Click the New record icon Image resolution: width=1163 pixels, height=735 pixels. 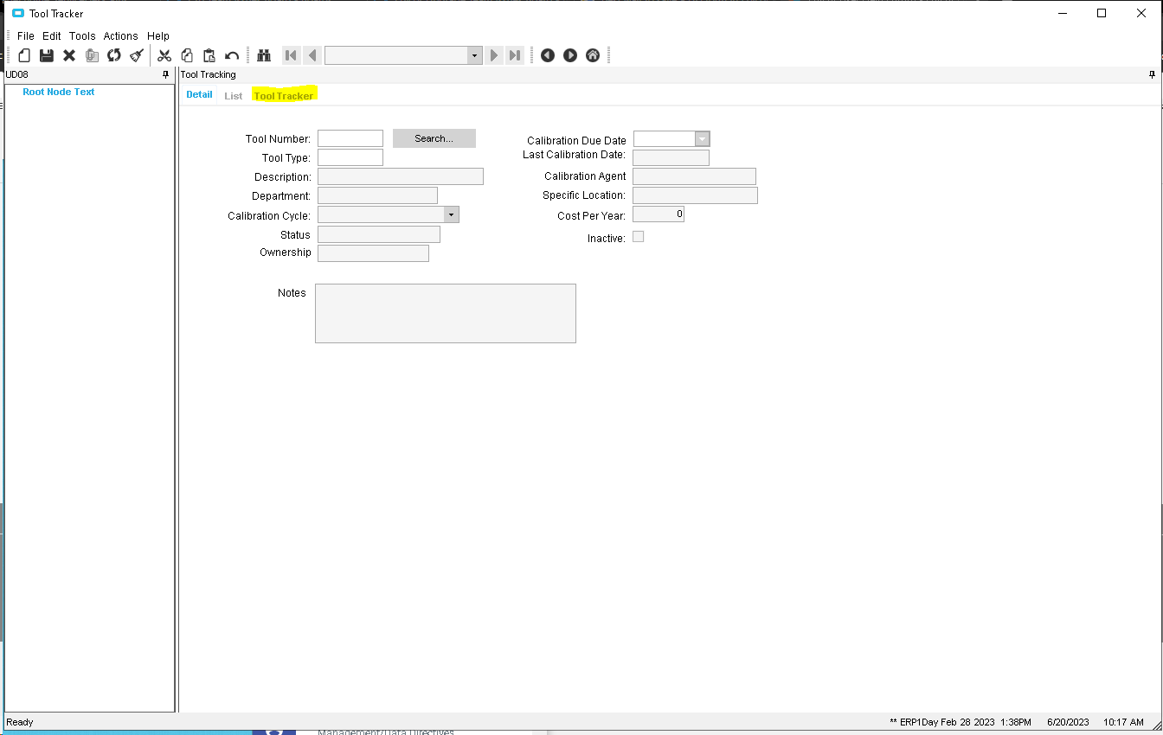click(24, 55)
